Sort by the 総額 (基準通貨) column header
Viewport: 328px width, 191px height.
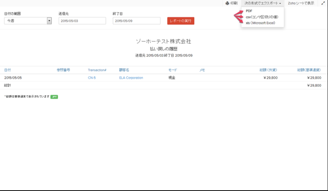(309, 70)
